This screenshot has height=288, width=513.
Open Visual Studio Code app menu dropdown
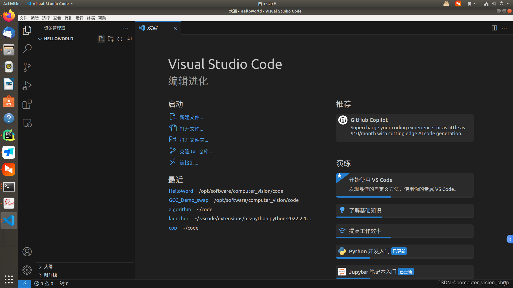pos(50,4)
